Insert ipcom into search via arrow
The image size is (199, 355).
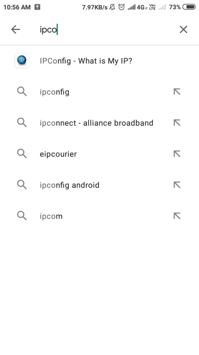(x=177, y=216)
